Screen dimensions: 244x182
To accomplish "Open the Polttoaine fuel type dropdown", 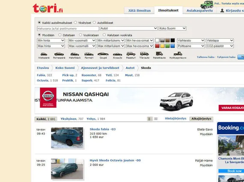I will 191,46.
